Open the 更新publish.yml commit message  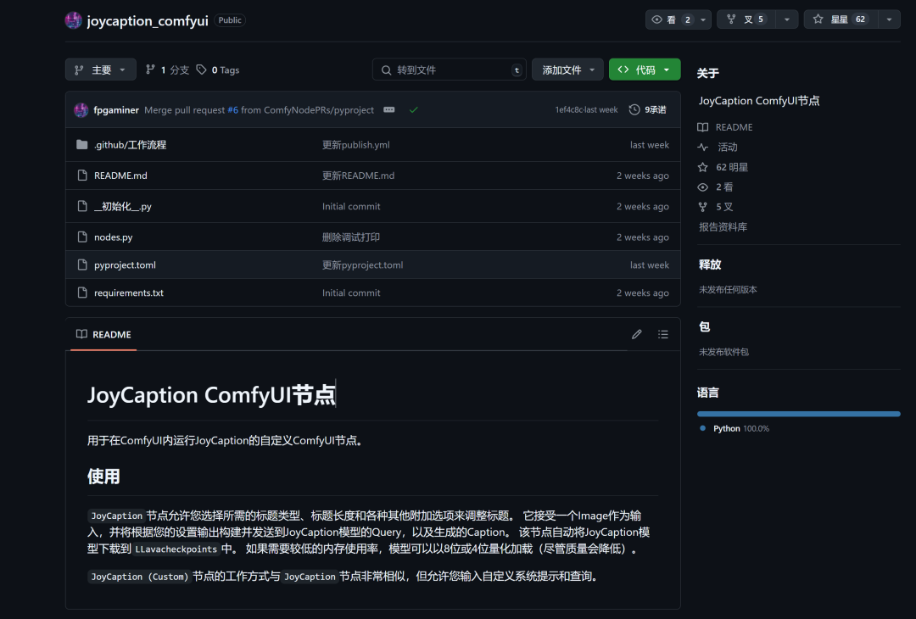point(355,145)
